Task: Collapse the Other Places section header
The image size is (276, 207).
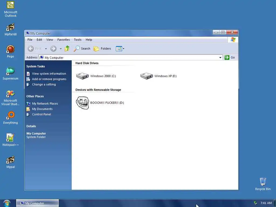Action: click(35, 96)
